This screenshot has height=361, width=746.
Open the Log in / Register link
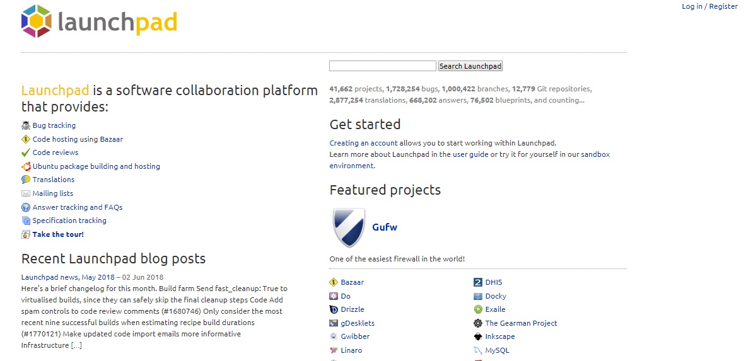[x=709, y=7]
